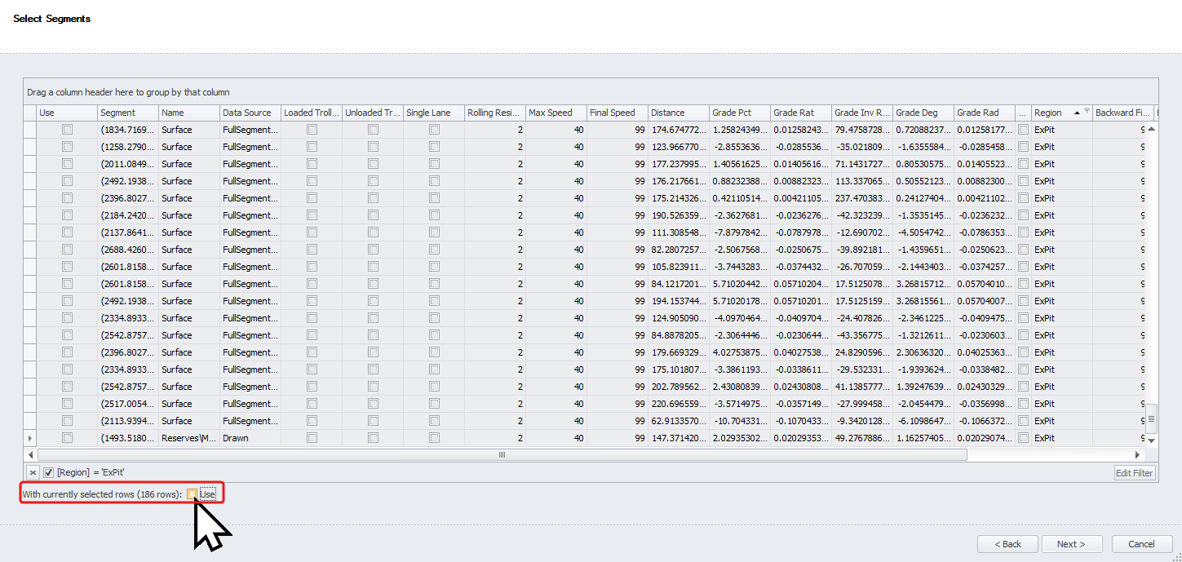This screenshot has height=562, width=1182.
Task: Sort by the Max Speed column header
Action: 549,113
